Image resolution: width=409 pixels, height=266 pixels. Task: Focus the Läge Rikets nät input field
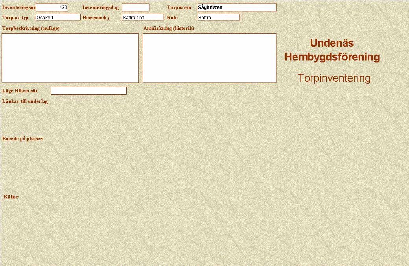coord(88,91)
